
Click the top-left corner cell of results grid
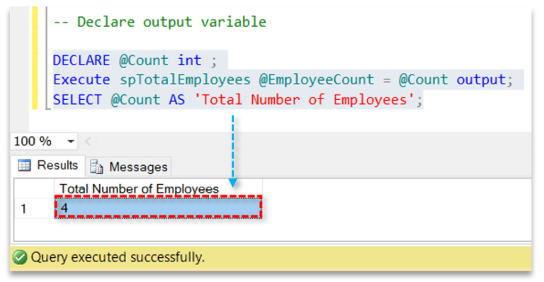tap(34, 188)
